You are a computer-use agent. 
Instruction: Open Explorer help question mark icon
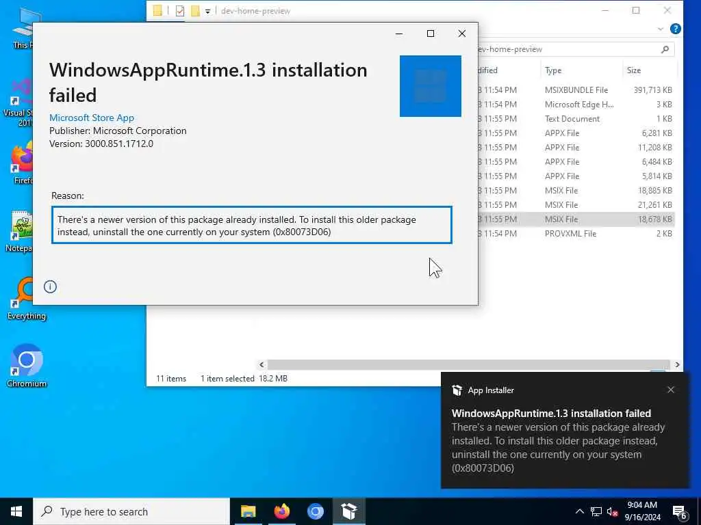click(676, 29)
